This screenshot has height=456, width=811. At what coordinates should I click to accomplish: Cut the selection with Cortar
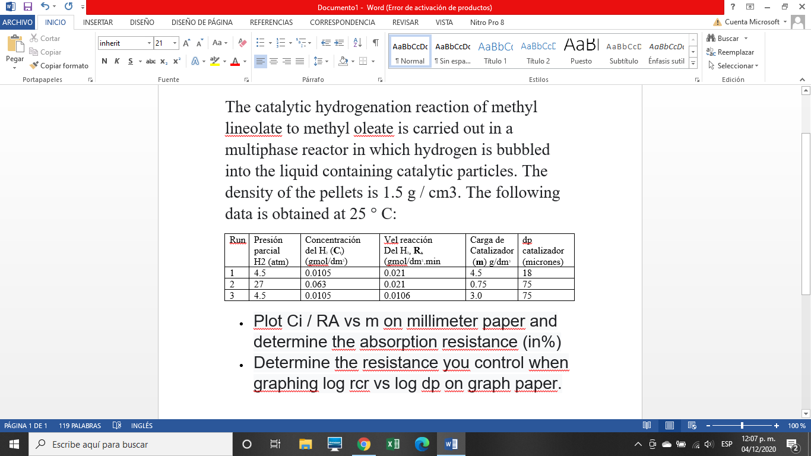(x=45, y=39)
